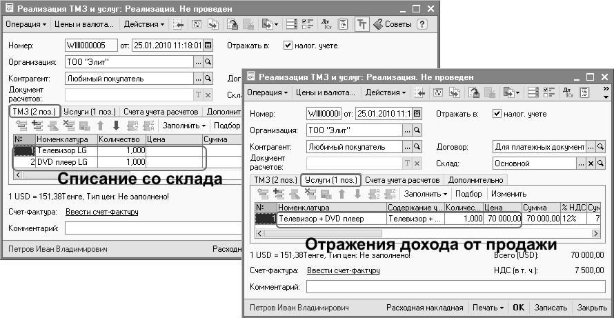Open Операция dropdown in front window
Image resolution: width=614 pixels, height=318 pixels.
(267, 92)
